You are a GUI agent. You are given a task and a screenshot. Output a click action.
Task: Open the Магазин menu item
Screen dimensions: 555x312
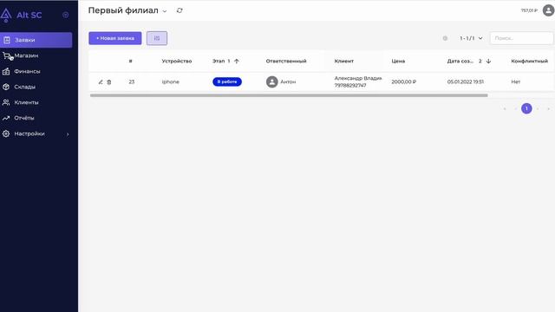coord(26,55)
